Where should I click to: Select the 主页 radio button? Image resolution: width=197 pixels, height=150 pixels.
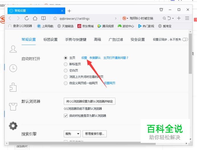65,58
